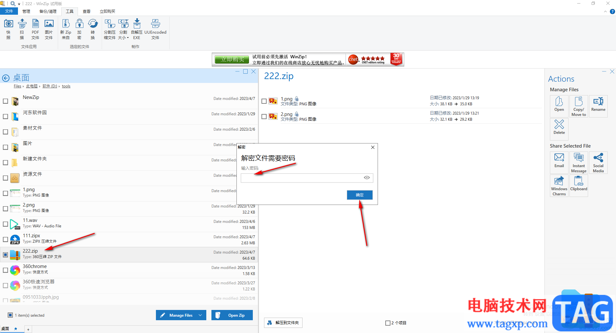Click the tools breadcrumb link
This screenshot has height=333, width=616.
point(66,86)
